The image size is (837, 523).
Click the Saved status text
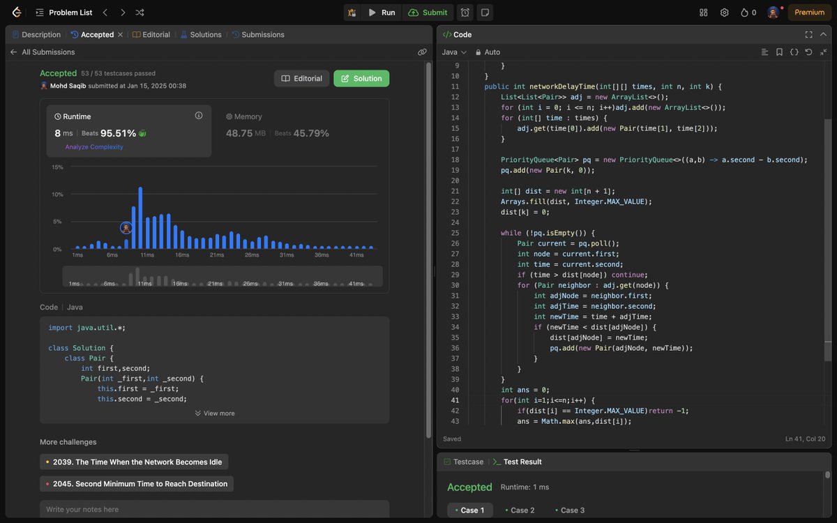click(452, 439)
